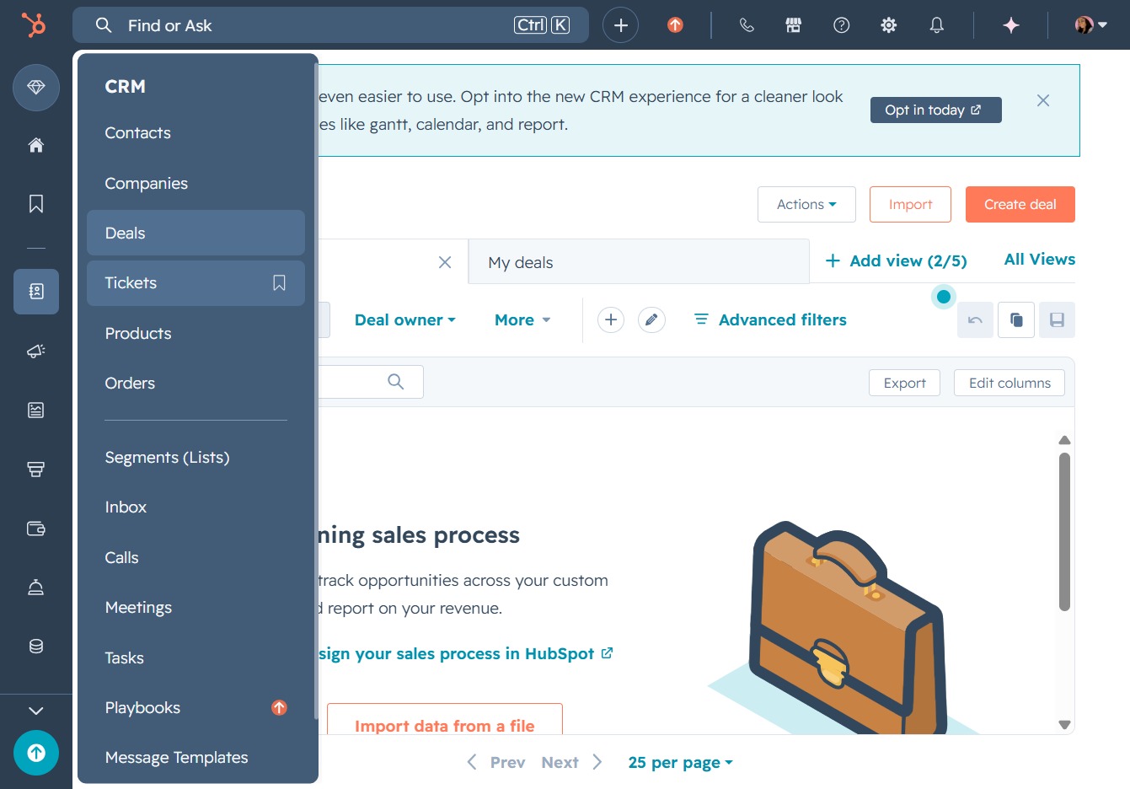The image size is (1130, 789).
Task: Open the user avatar account menu
Action: pyautogui.click(x=1090, y=25)
